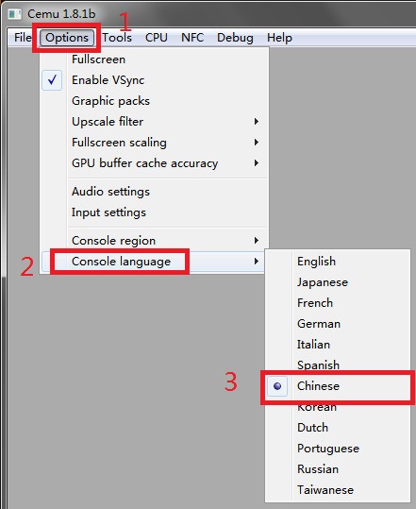Open the NFC menu
Screen dimensions: 416x509
click(192, 38)
